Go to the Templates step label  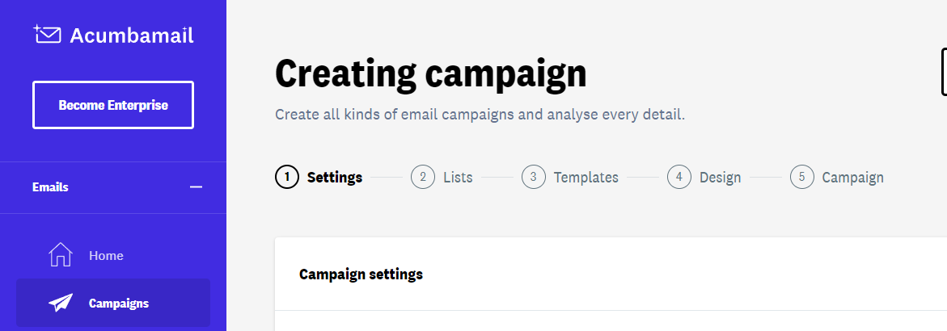pyautogui.click(x=586, y=178)
